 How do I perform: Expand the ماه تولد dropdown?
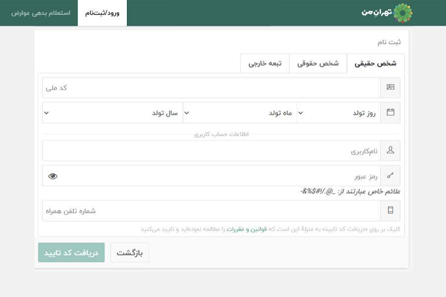pyautogui.click(x=240, y=113)
